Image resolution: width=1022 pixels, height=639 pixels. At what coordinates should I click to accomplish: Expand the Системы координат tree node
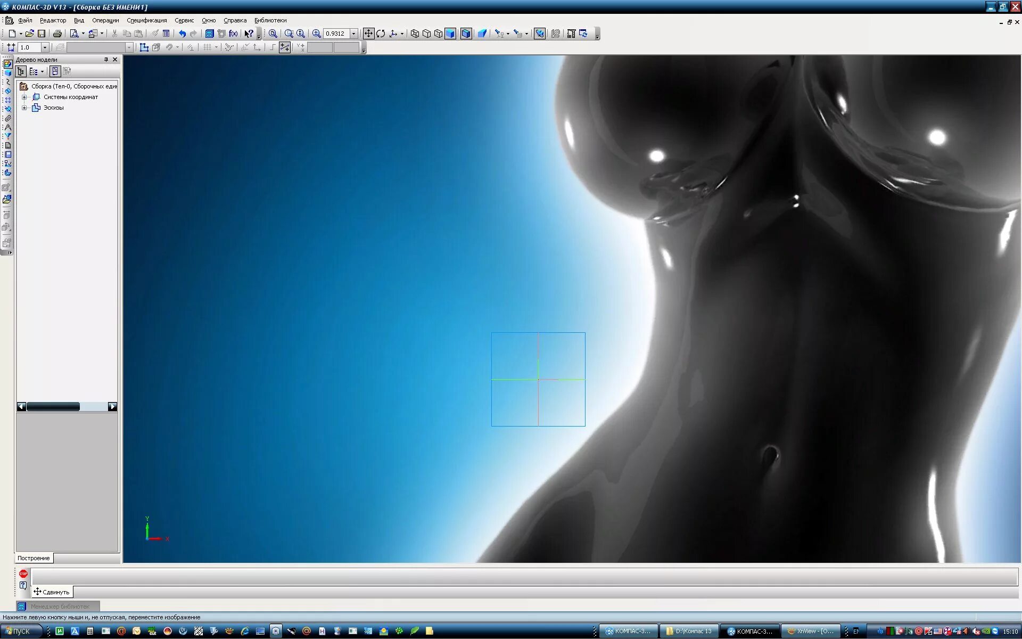(x=24, y=97)
